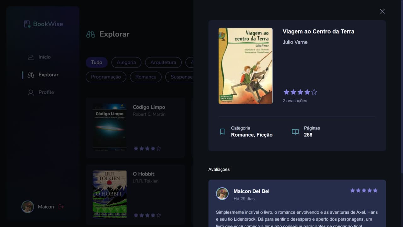This screenshot has height=227, width=403.
Task: Click the fifth star on Viagem ao Centro da Terra rating
Action: tap(314, 92)
